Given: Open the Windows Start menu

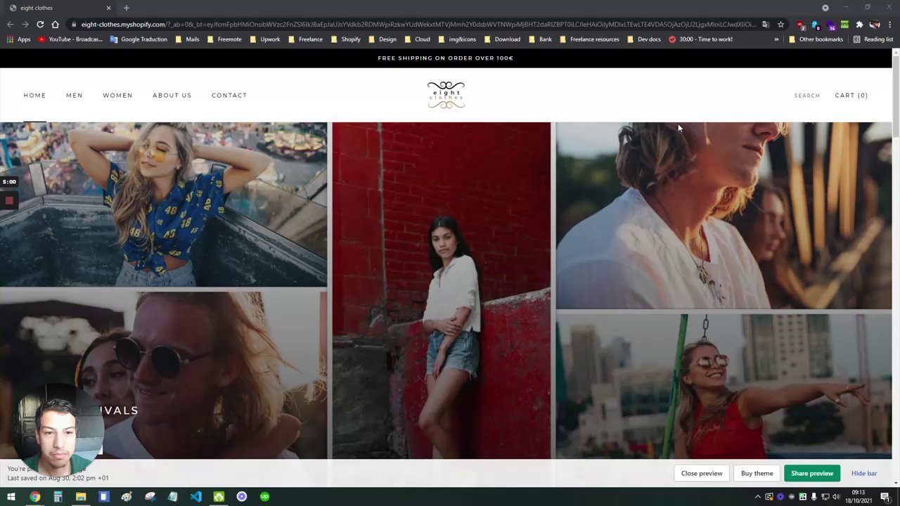Looking at the screenshot, I should coord(11,497).
